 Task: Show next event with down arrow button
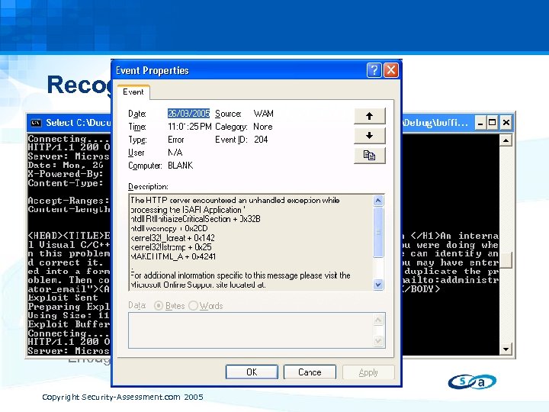(x=369, y=136)
